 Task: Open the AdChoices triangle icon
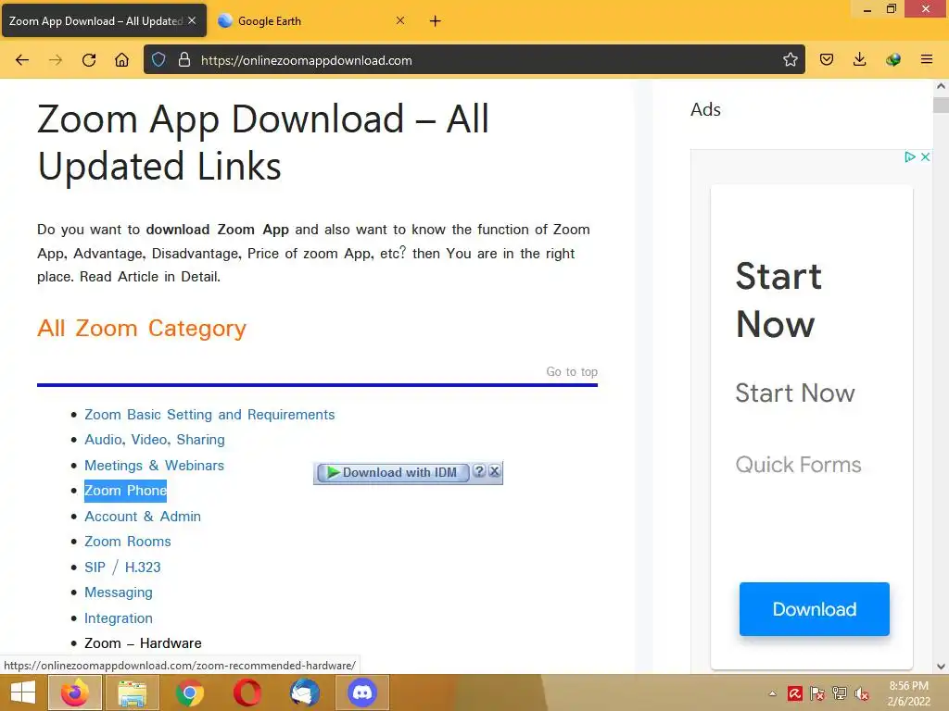(910, 157)
